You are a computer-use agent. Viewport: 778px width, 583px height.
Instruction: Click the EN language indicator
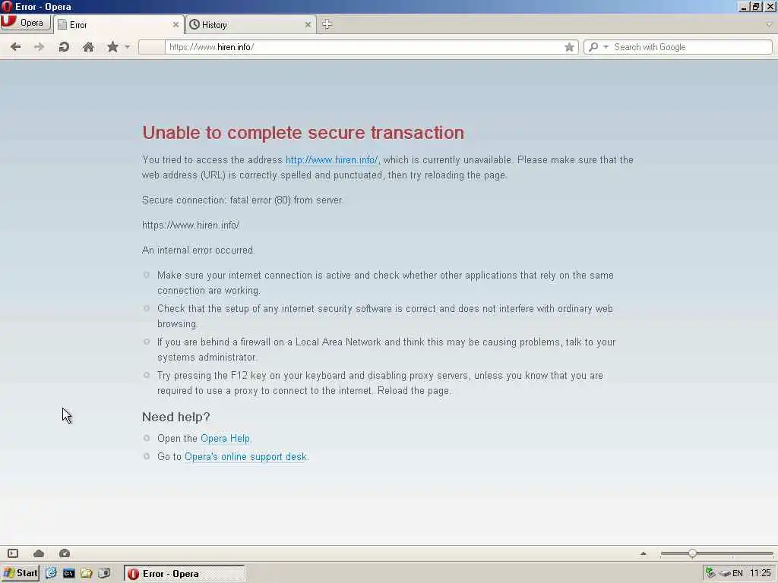738,574
